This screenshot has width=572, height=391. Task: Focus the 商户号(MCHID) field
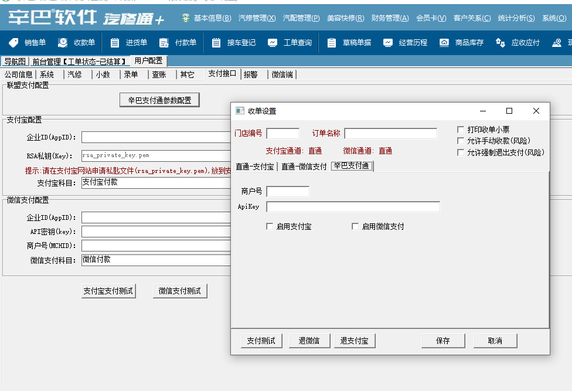coord(156,246)
